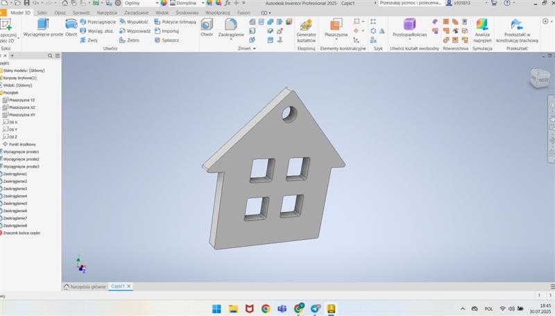Switch to the Środowiska ribbon tab
The height and width of the screenshot is (316, 555).
187,12
